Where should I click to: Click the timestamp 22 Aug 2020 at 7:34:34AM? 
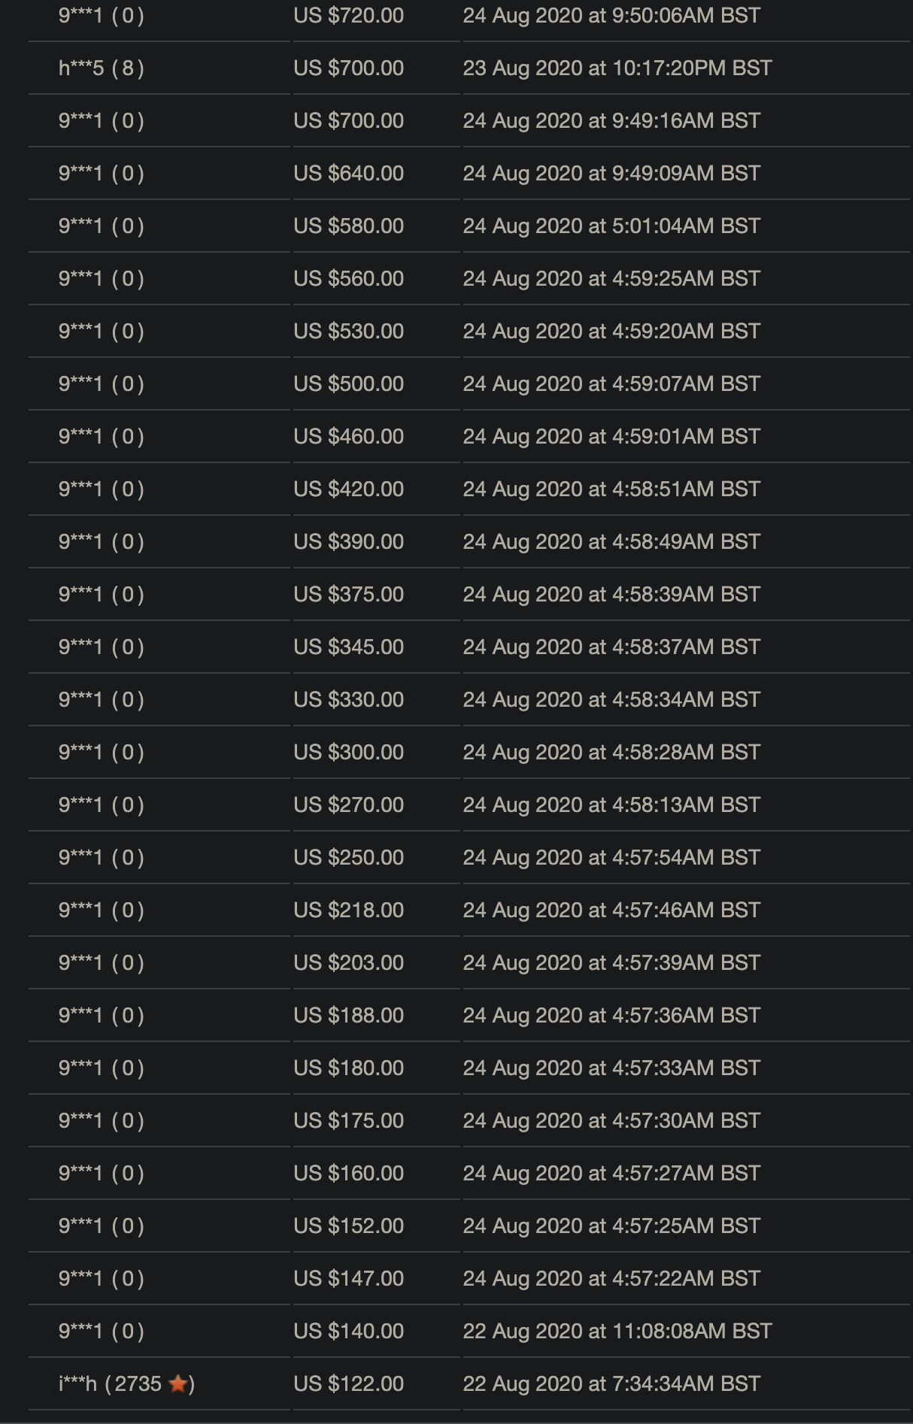611,1384
